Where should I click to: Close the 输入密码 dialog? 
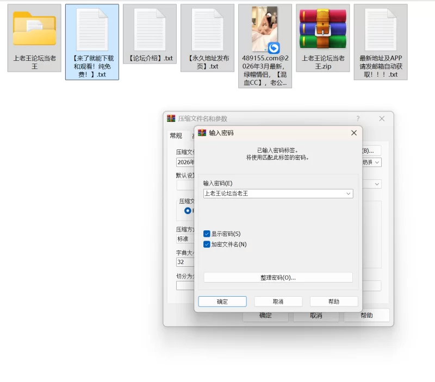(x=354, y=133)
